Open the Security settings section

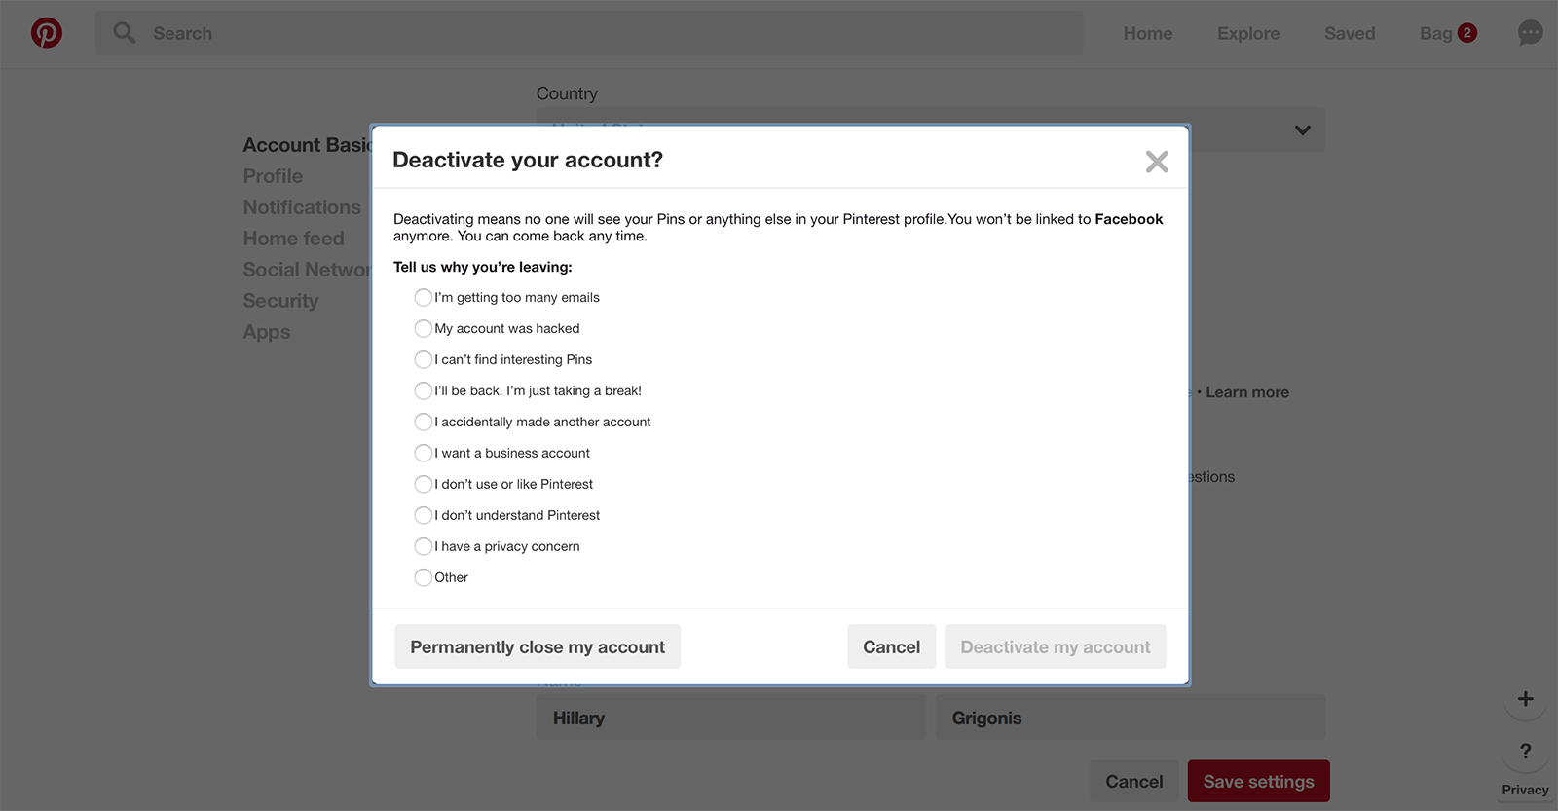[x=280, y=301]
